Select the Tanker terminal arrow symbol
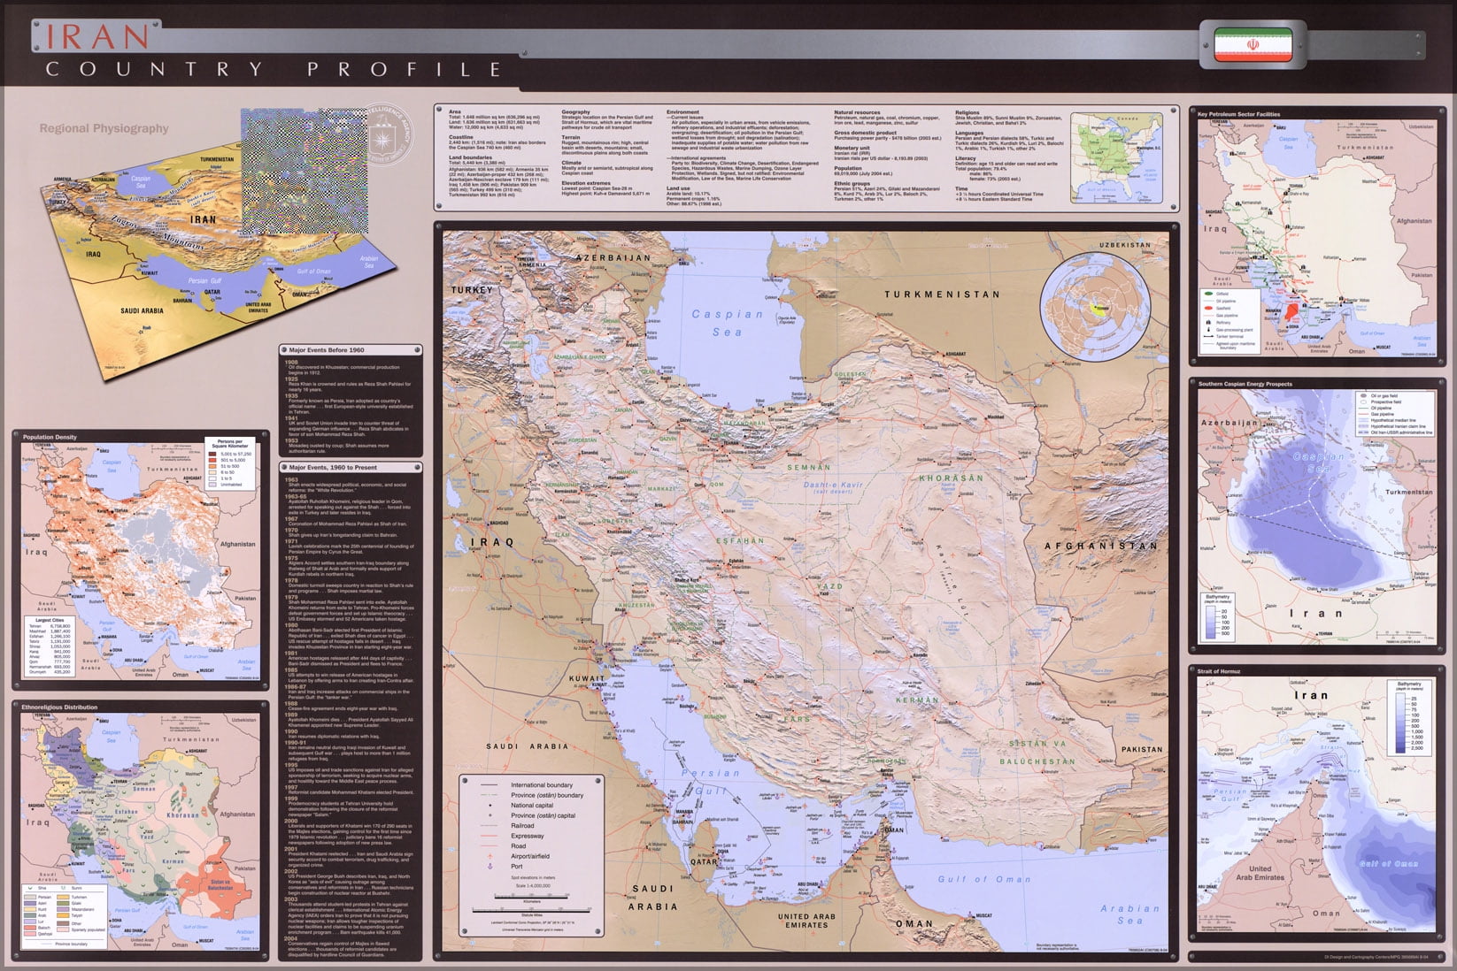 click(1208, 336)
